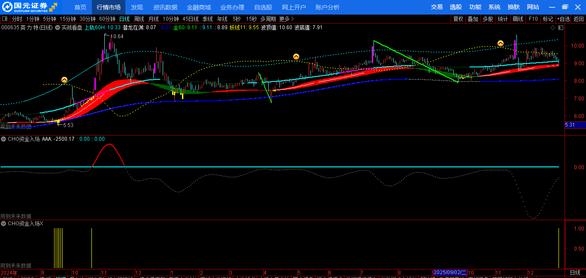Click the +自选 add to watchlist button

click(x=563, y=19)
